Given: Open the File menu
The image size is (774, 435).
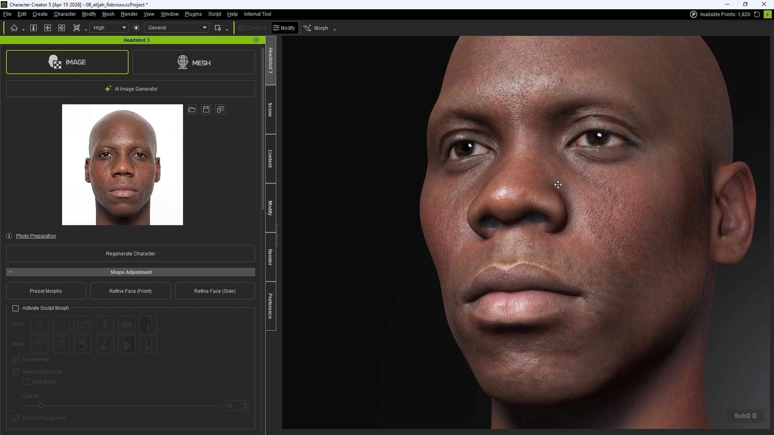Looking at the screenshot, I should pos(7,14).
